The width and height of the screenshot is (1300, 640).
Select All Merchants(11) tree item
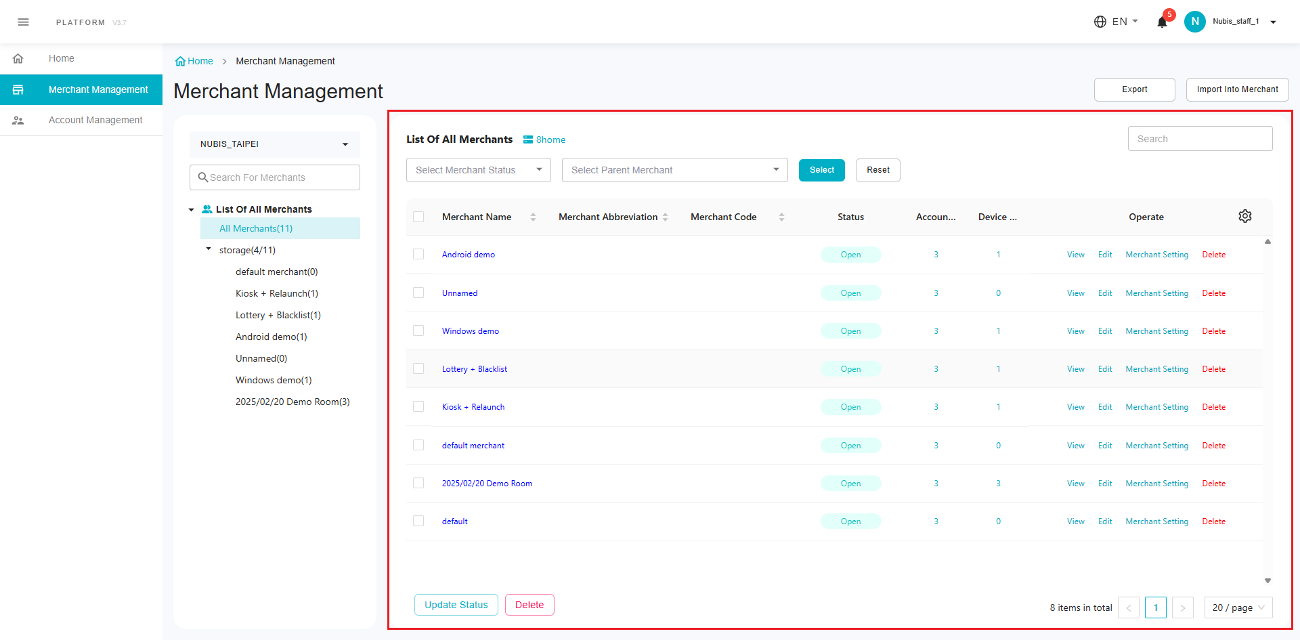[x=280, y=228]
